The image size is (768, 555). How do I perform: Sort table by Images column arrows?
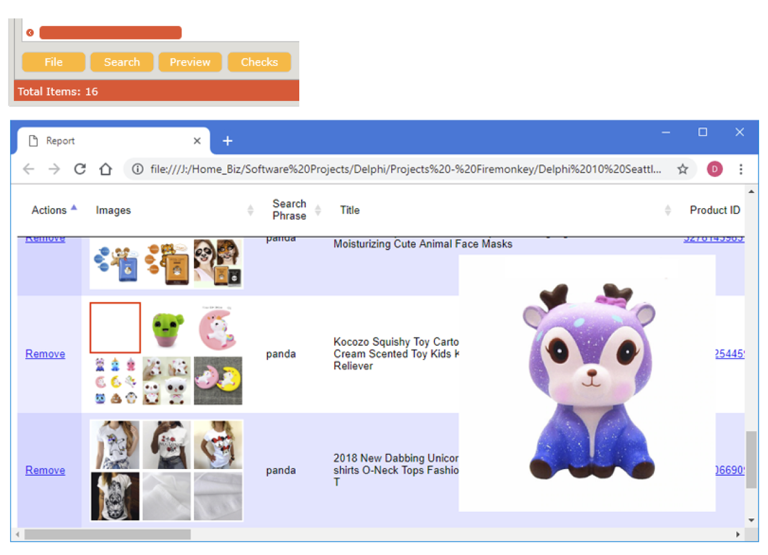pyautogui.click(x=251, y=210)
